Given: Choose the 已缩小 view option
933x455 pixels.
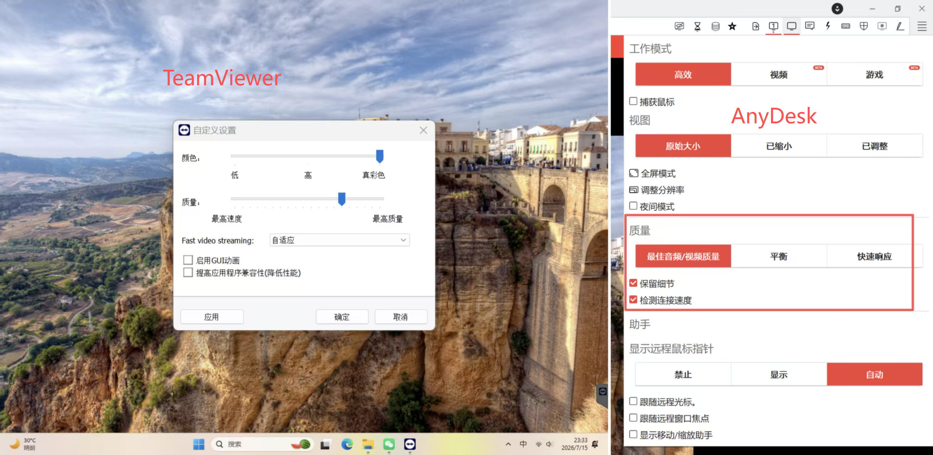Looking at the screenshot, I should [x=779, y=146].
